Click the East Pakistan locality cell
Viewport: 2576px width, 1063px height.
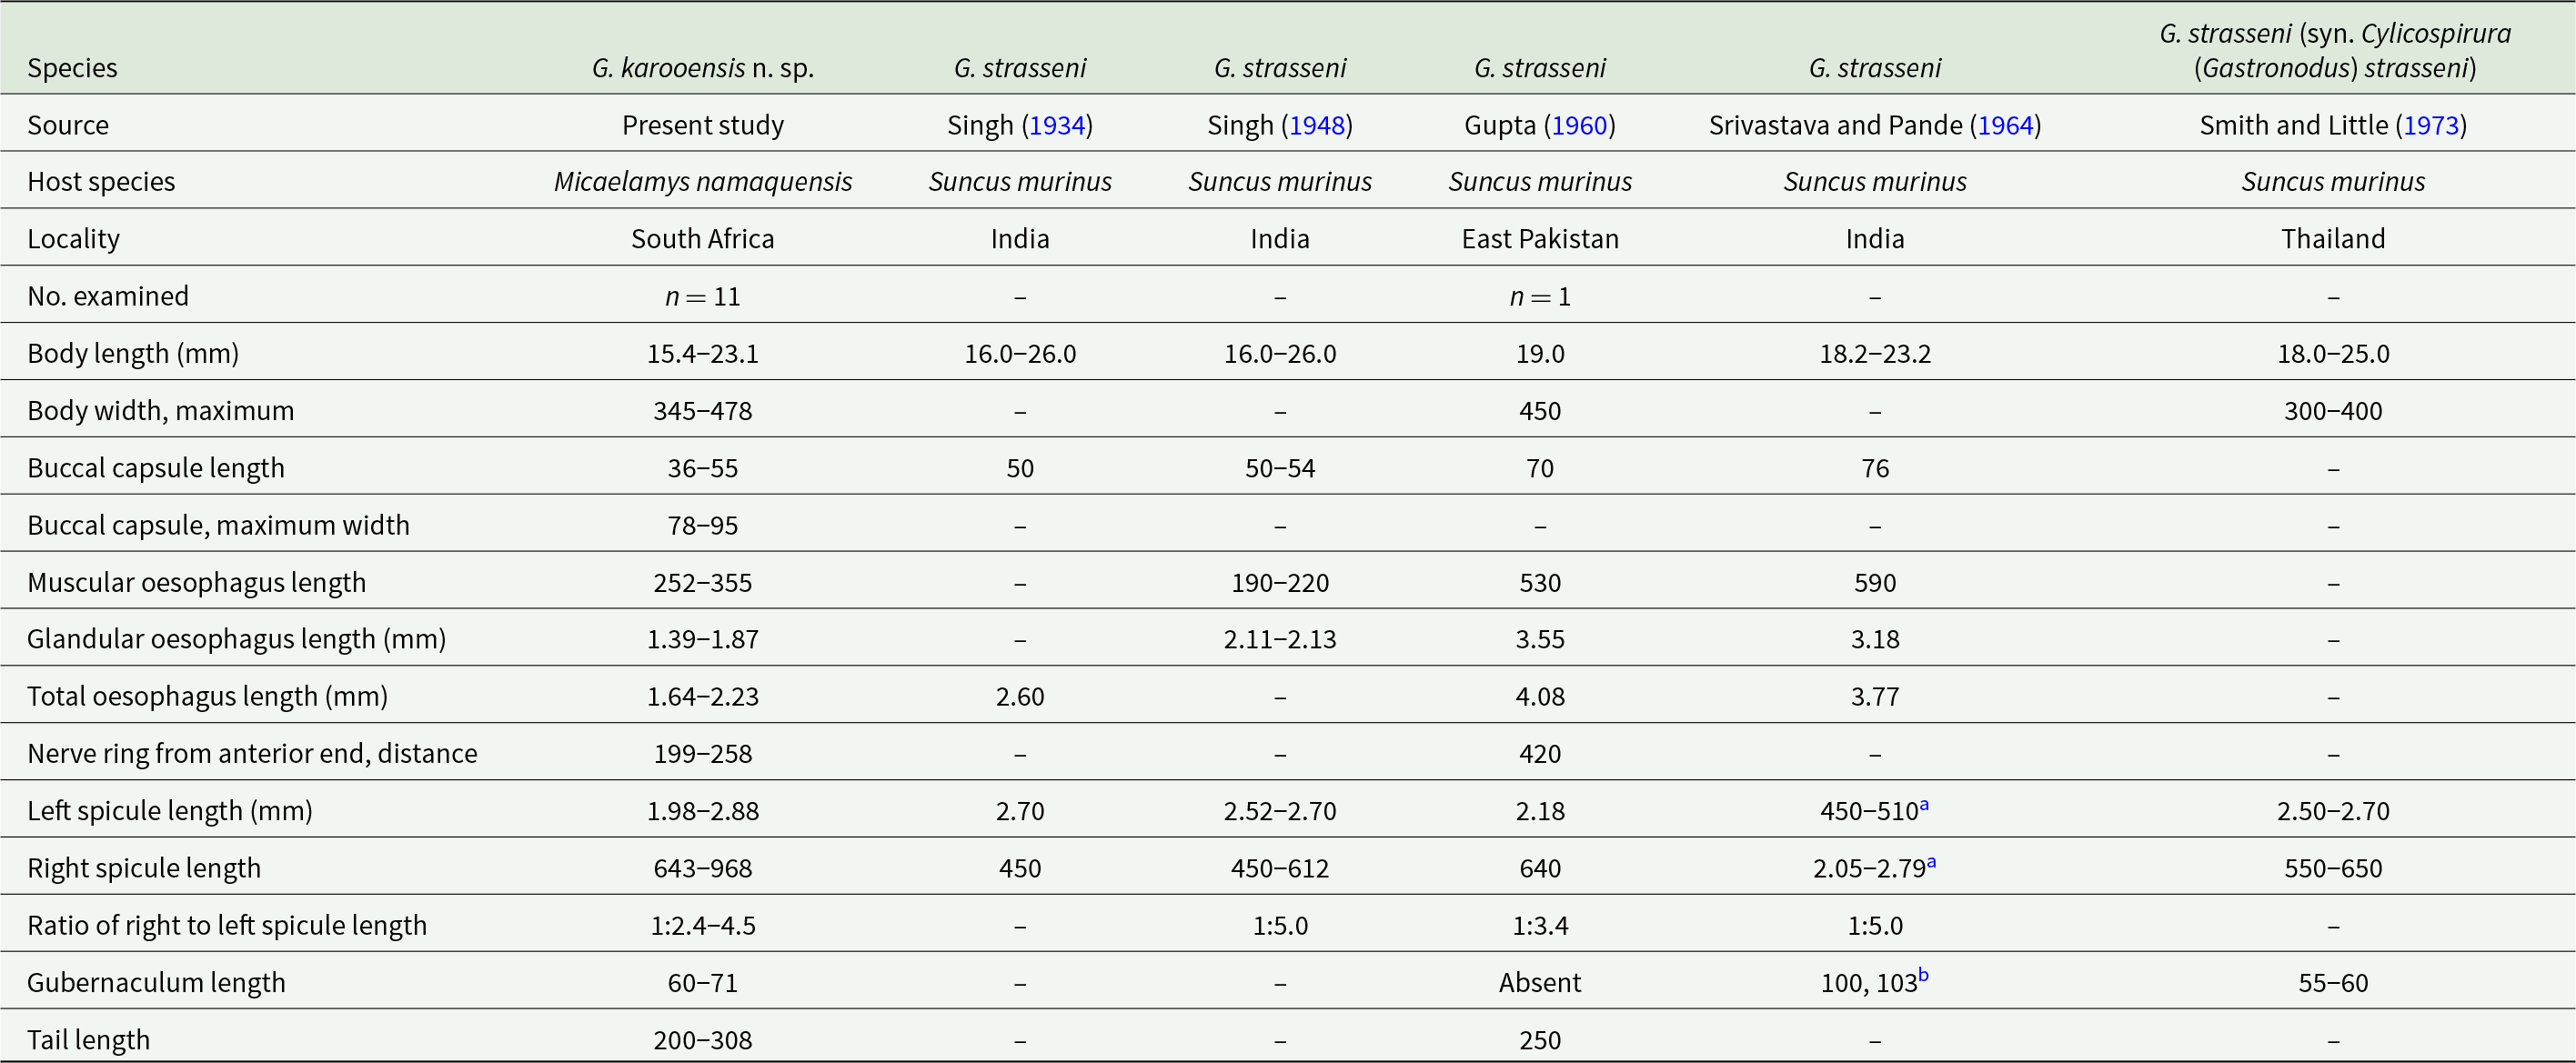point(1540,239)
